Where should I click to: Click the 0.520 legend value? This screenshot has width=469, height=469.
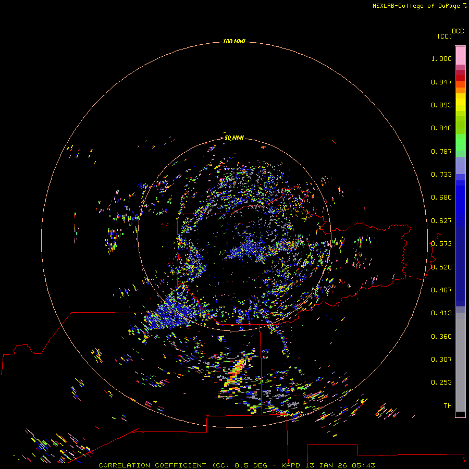(441, 267)
